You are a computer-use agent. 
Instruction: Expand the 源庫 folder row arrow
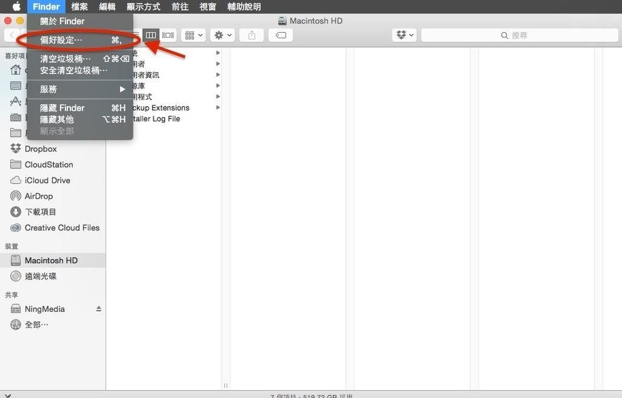[x=218, y=86]
